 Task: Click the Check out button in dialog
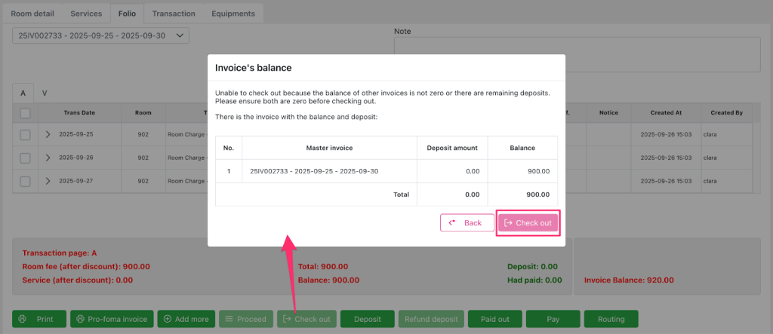tap(528, 223)
